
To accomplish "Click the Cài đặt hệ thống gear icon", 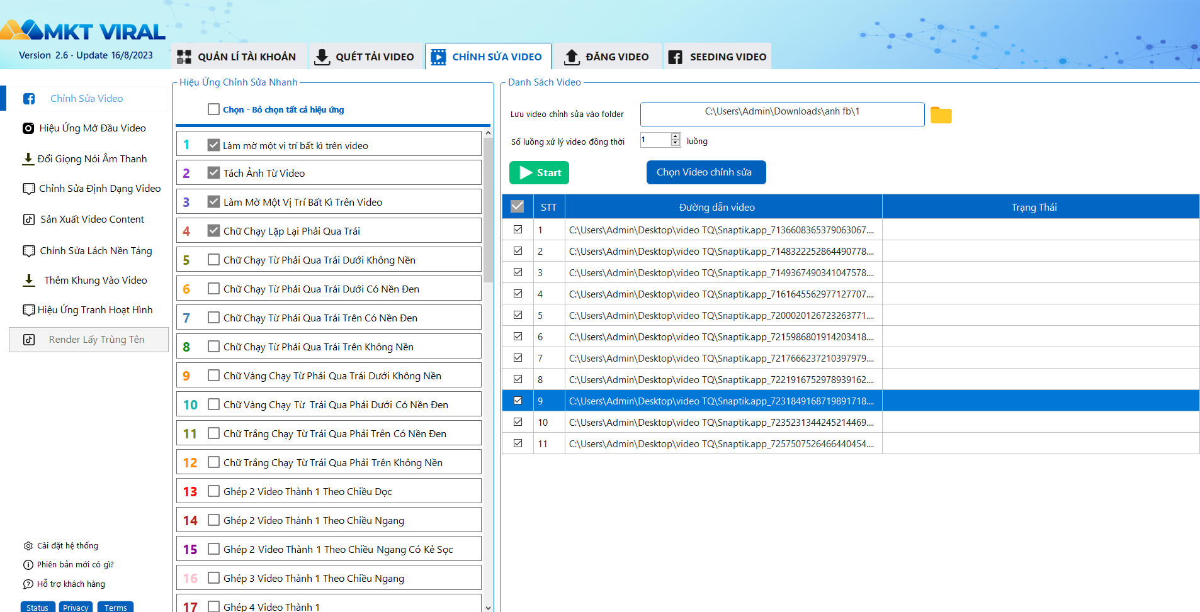I will coord(28,546).
